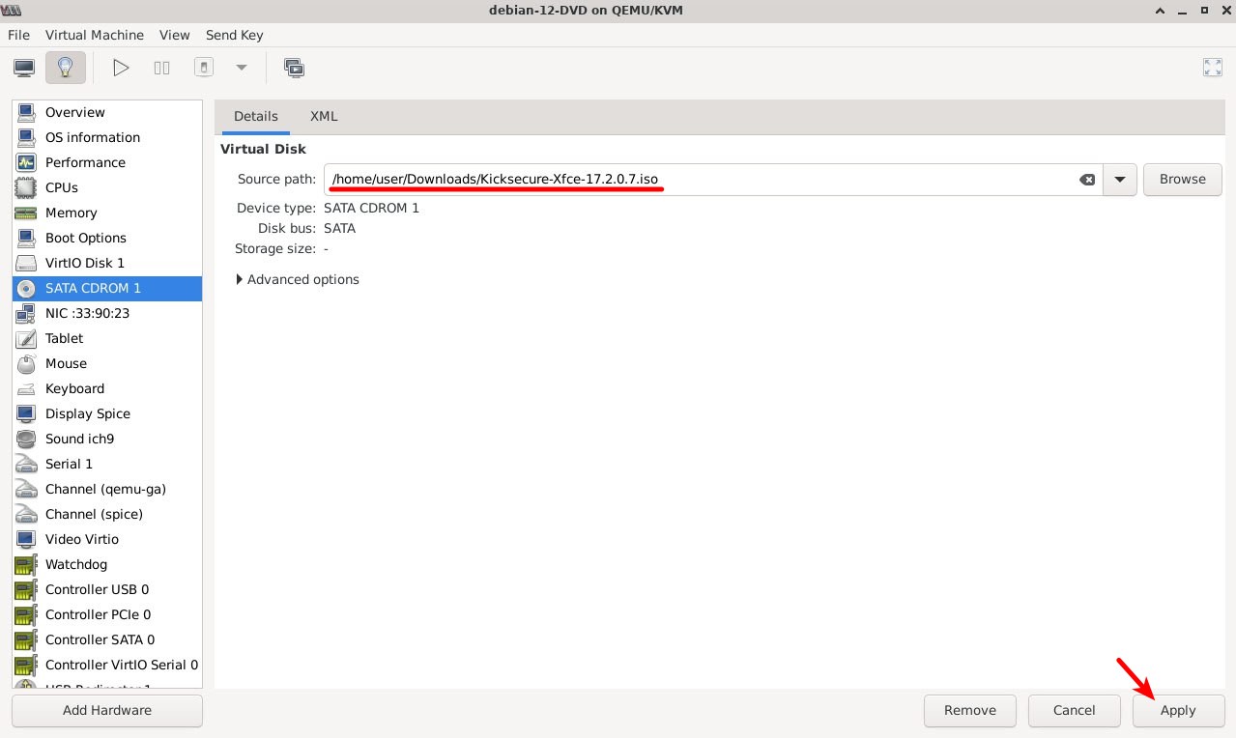
Task: Open the Send Key menu
Action: point(234,35)
